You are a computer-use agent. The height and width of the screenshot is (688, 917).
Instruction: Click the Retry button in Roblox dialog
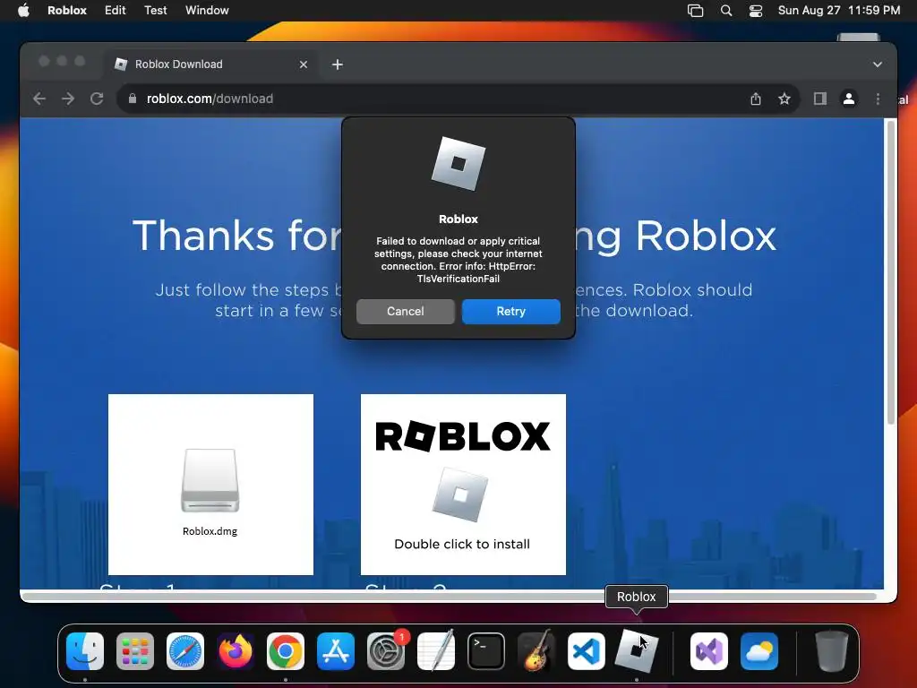point(510,311)
